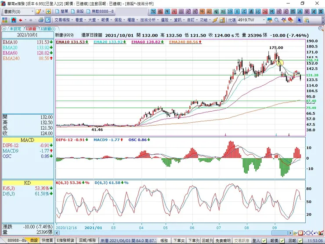Click the gray forward arrow icon
The image size is (325, 244).
[31, 20]
